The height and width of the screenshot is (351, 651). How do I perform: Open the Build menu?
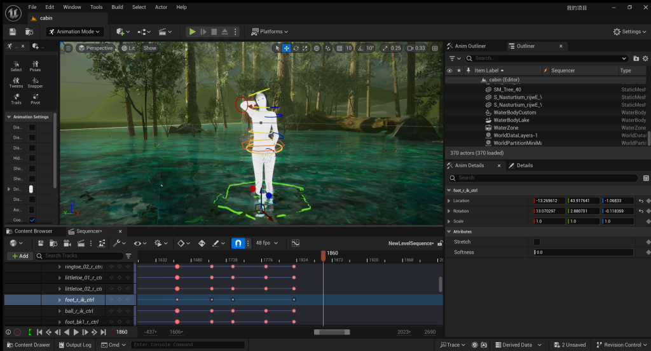point(117,7)
